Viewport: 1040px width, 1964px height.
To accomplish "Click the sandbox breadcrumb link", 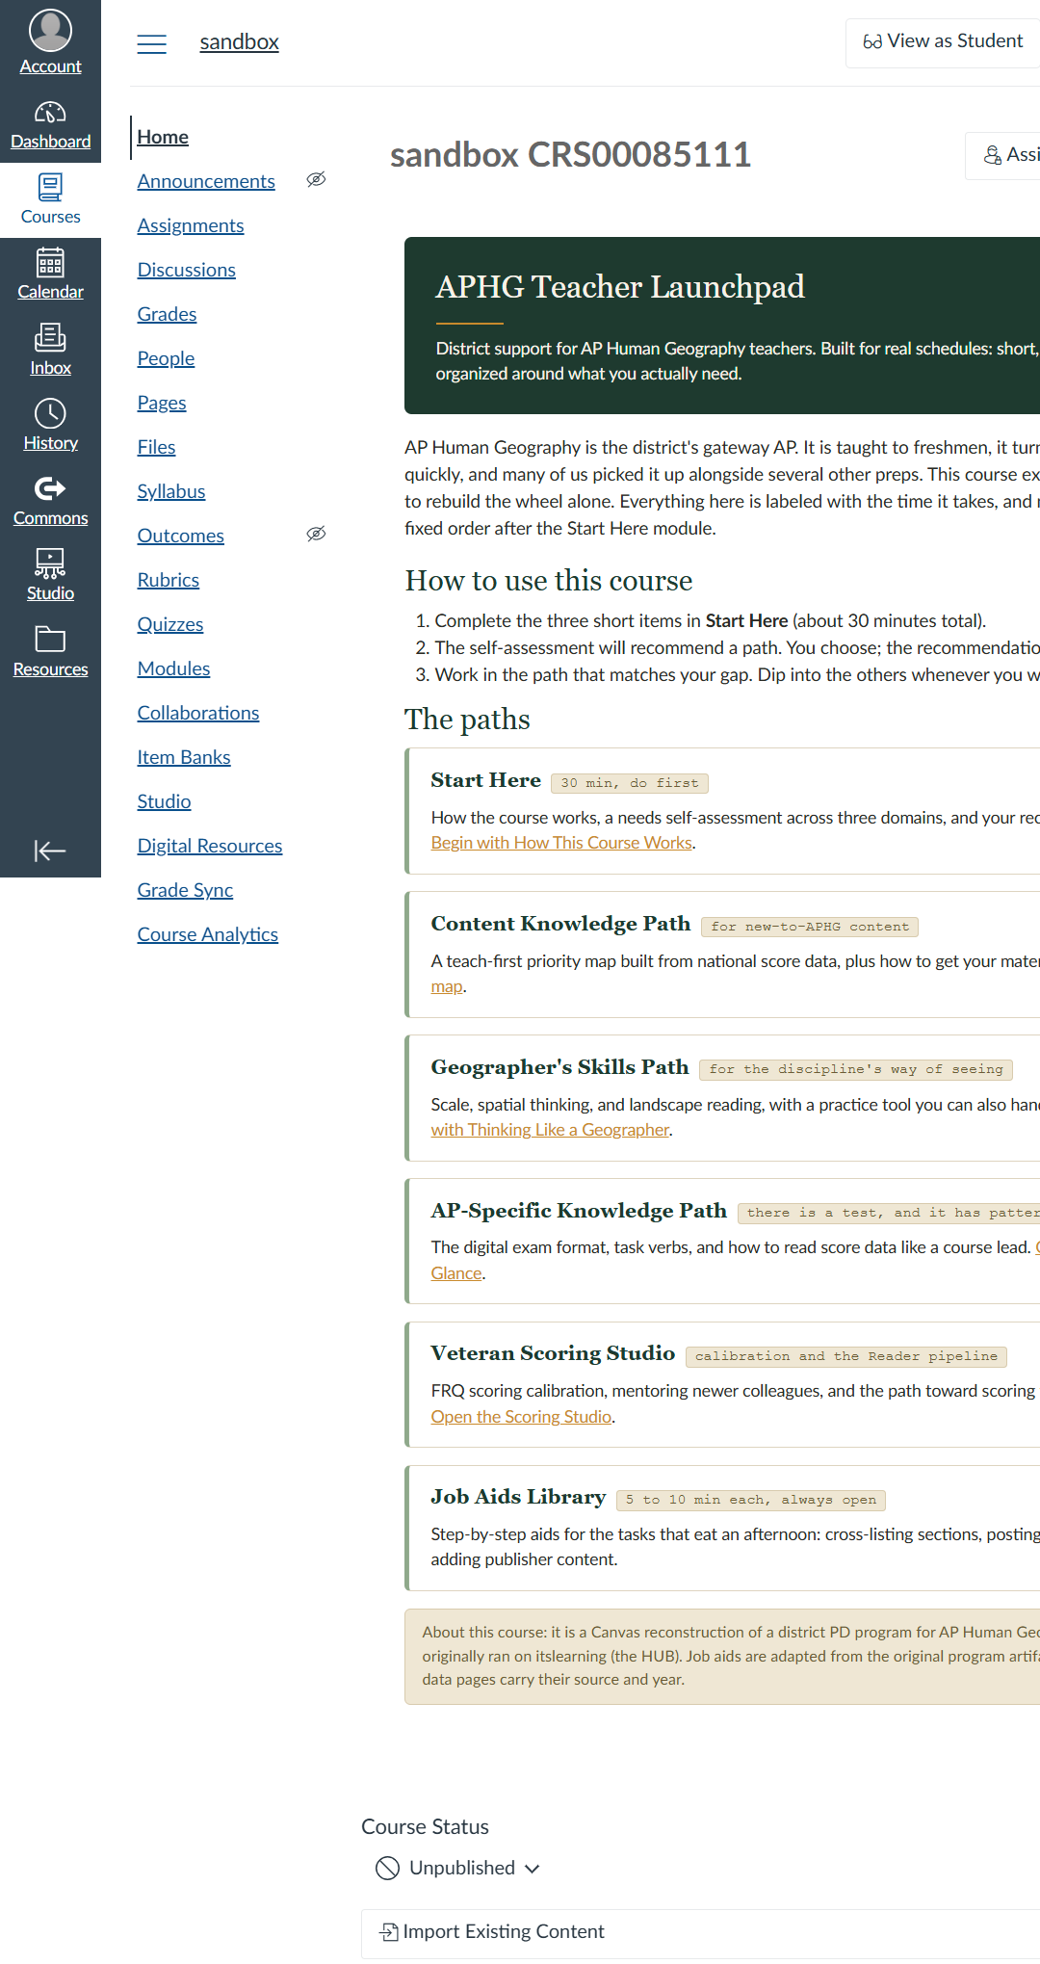I will (x=239, y=42).
